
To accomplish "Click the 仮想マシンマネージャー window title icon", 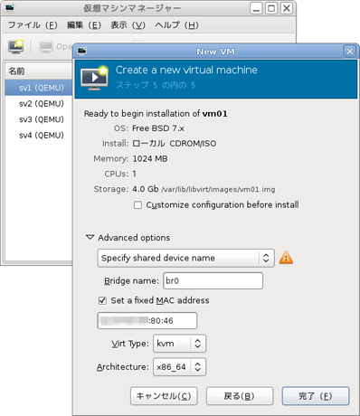I will [x=10, y=8].
